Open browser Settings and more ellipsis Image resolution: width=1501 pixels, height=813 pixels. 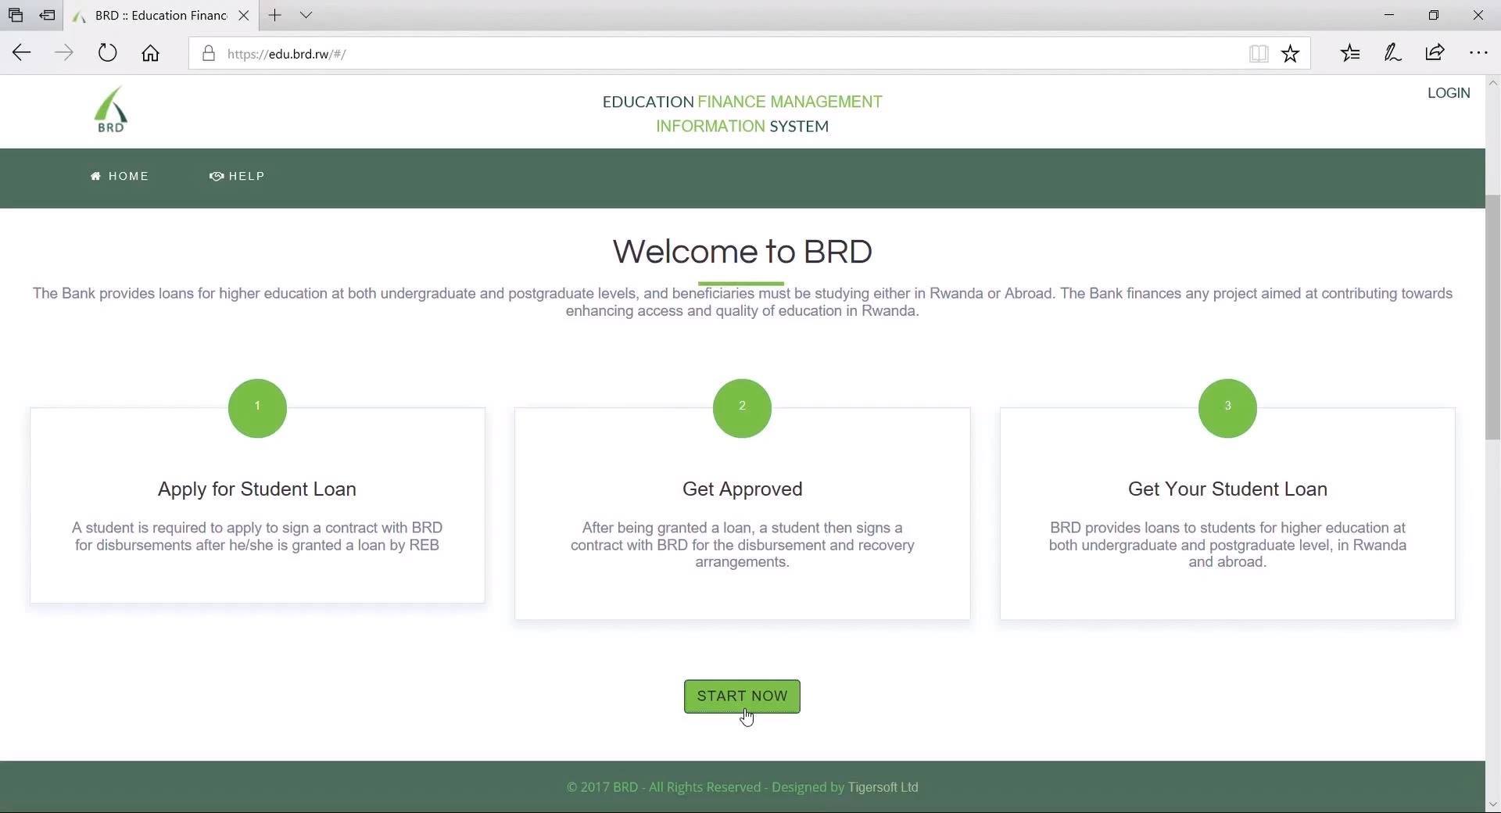coord(1478,53)
